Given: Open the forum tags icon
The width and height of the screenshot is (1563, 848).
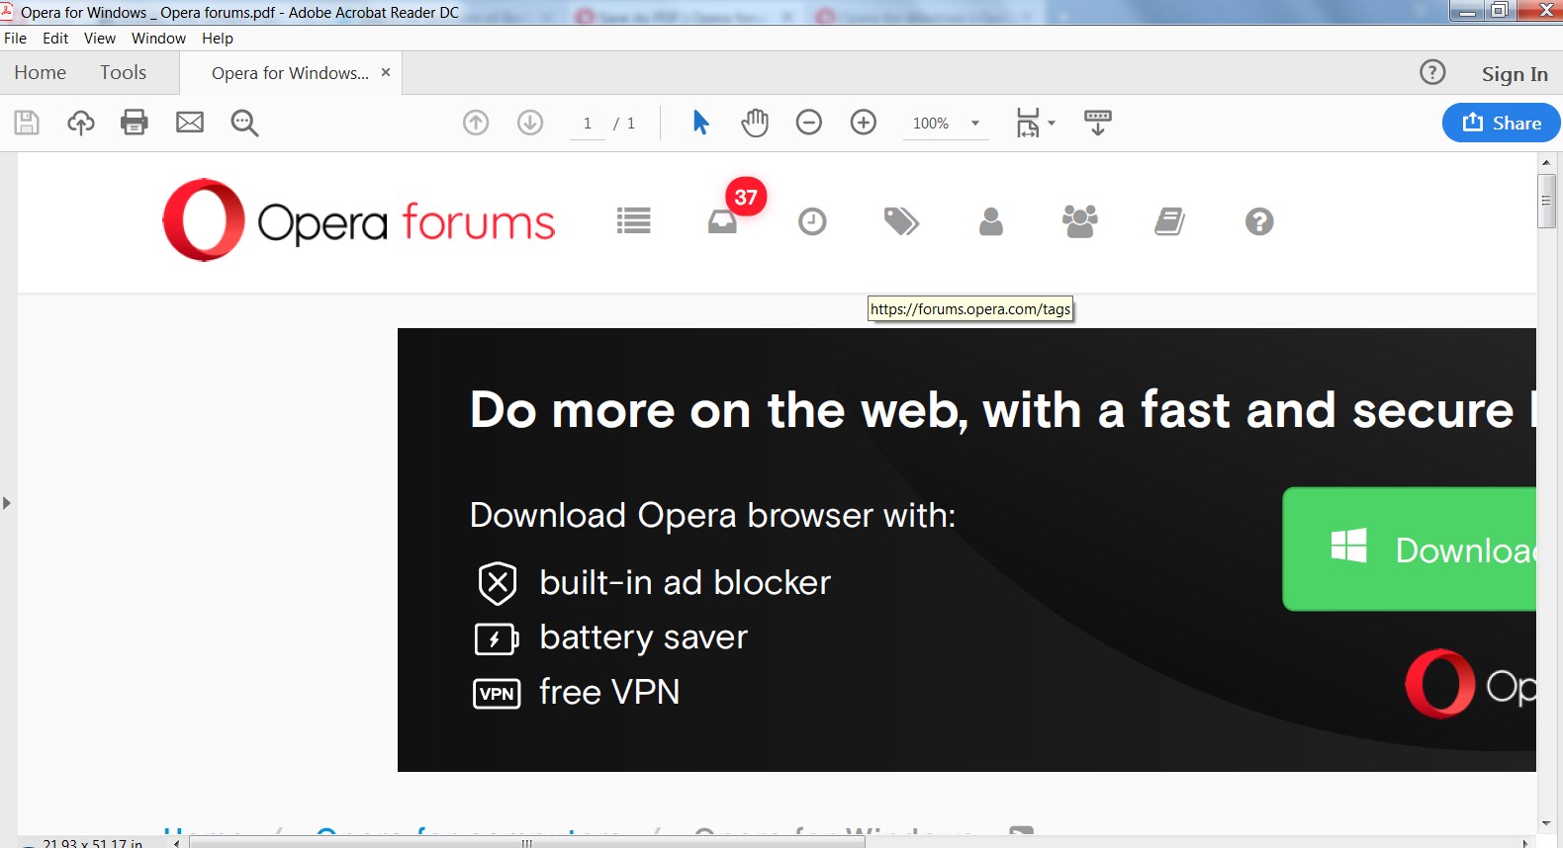Looking at the screenshot, I should coord(901,221).
